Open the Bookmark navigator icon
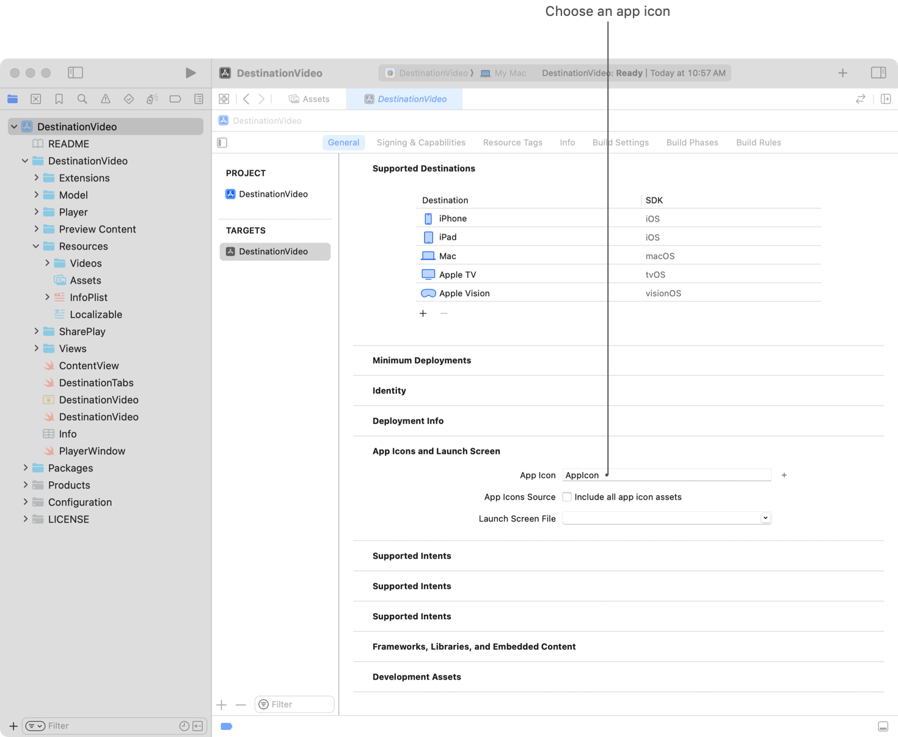 click(x=59, y=99)
